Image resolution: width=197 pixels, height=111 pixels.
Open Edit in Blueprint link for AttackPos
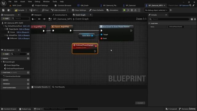click(x=24, y=35)
